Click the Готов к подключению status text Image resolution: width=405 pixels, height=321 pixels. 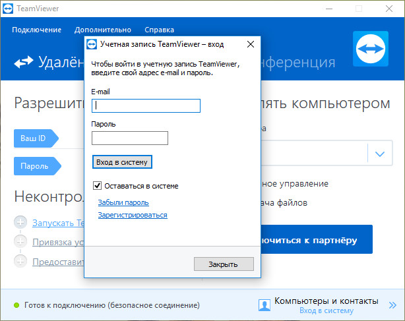click(x=112, y=305)
